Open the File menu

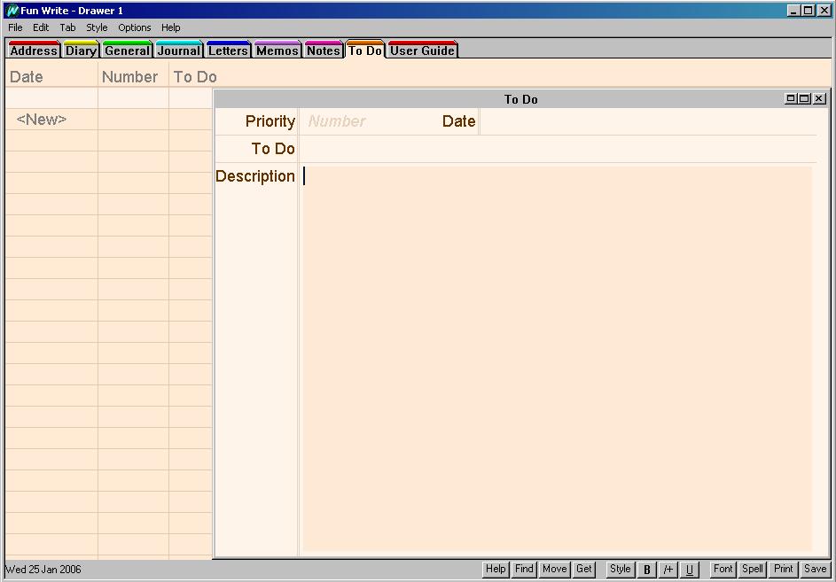pyautogui.click(x=15, y=27)
